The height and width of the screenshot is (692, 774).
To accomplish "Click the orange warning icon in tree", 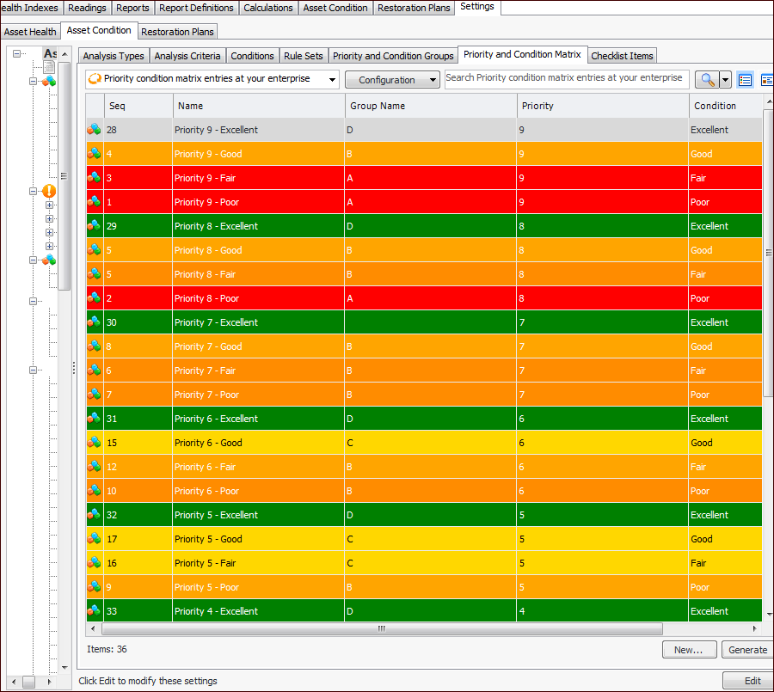I will [49, 191].
